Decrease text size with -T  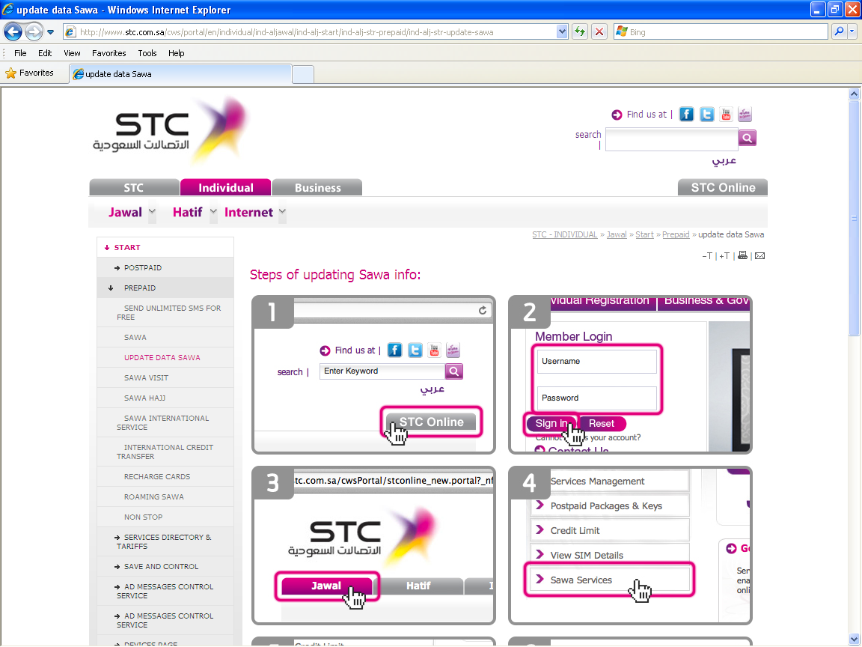click(x=707, y=256)
